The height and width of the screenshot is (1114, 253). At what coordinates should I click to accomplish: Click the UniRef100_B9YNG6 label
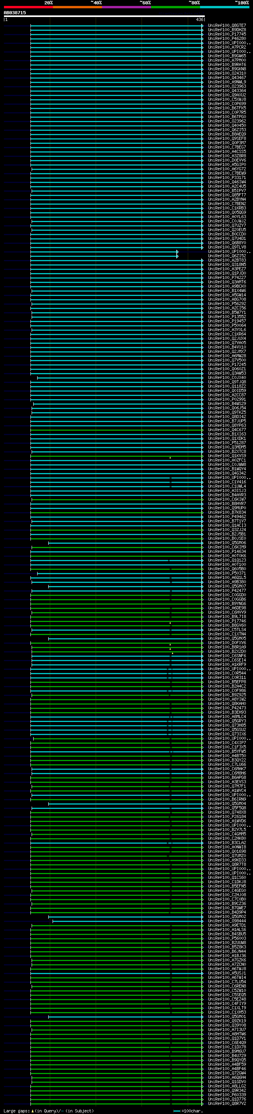227,604
